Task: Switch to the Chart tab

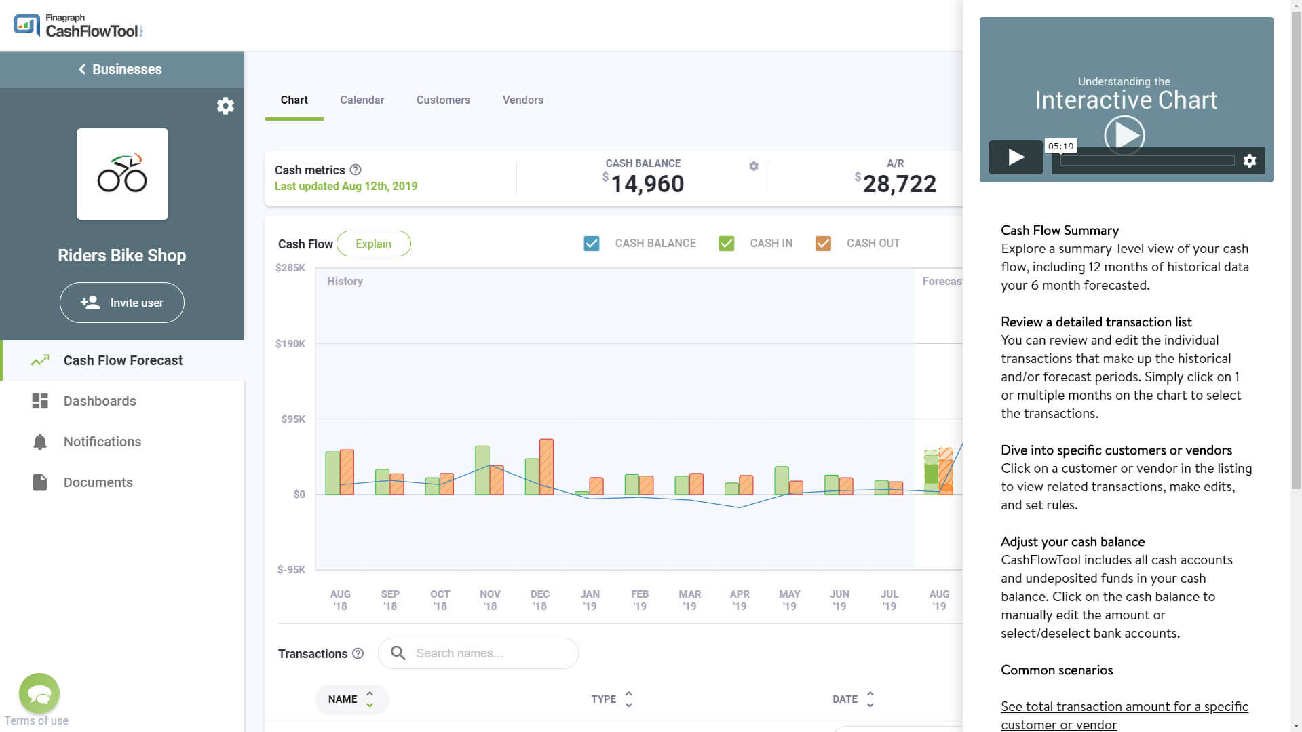Action: pyautogui.click(x=294, y=100)
